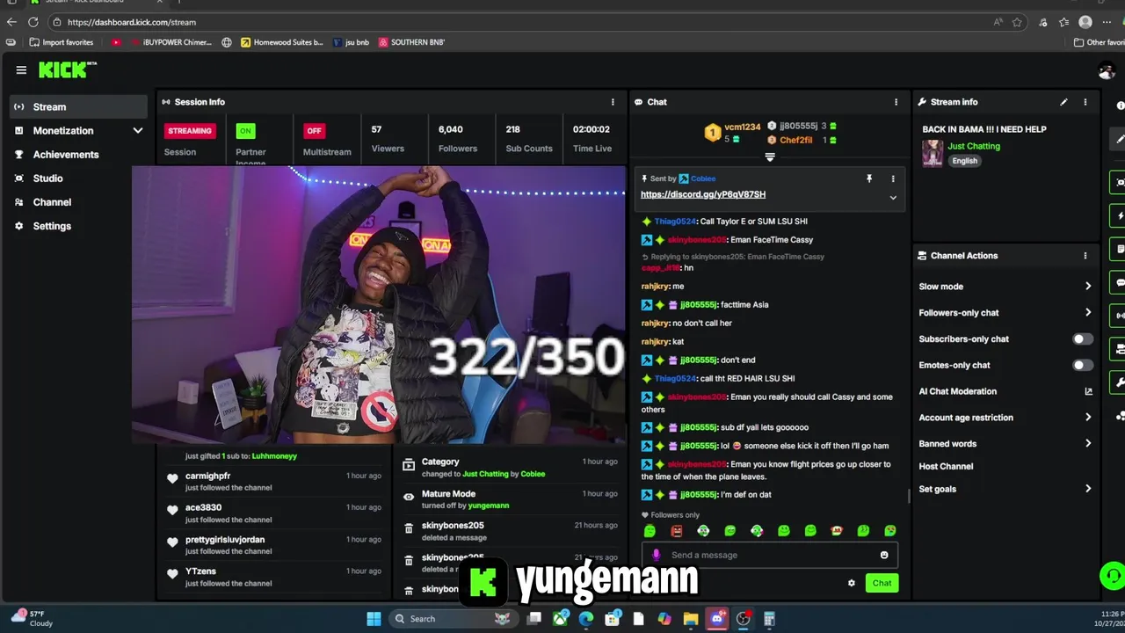This screenshot has height=633, width=1125.
Task: Expand pinned message chevron
Action: tap(893, 198)
